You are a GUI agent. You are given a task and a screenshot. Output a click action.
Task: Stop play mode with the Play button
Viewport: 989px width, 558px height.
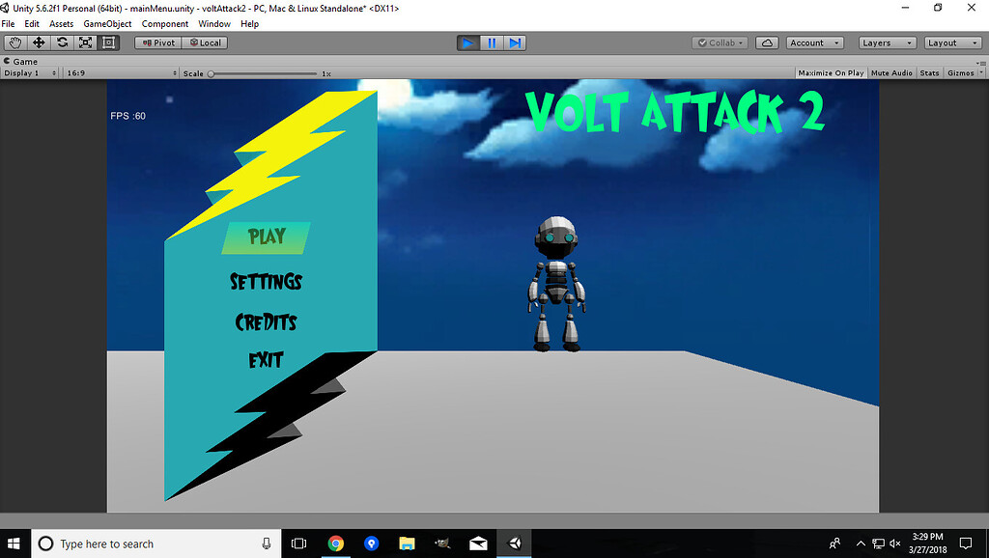point(468,42)
